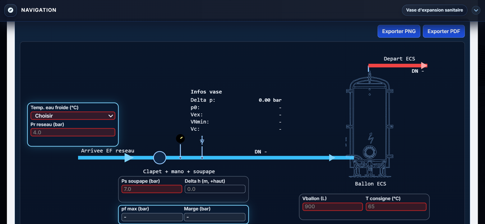Screen dimensions: 485x224
Task: Expand the navigation chevron menu
Action: pyautogui.click(x=476, y=10)
